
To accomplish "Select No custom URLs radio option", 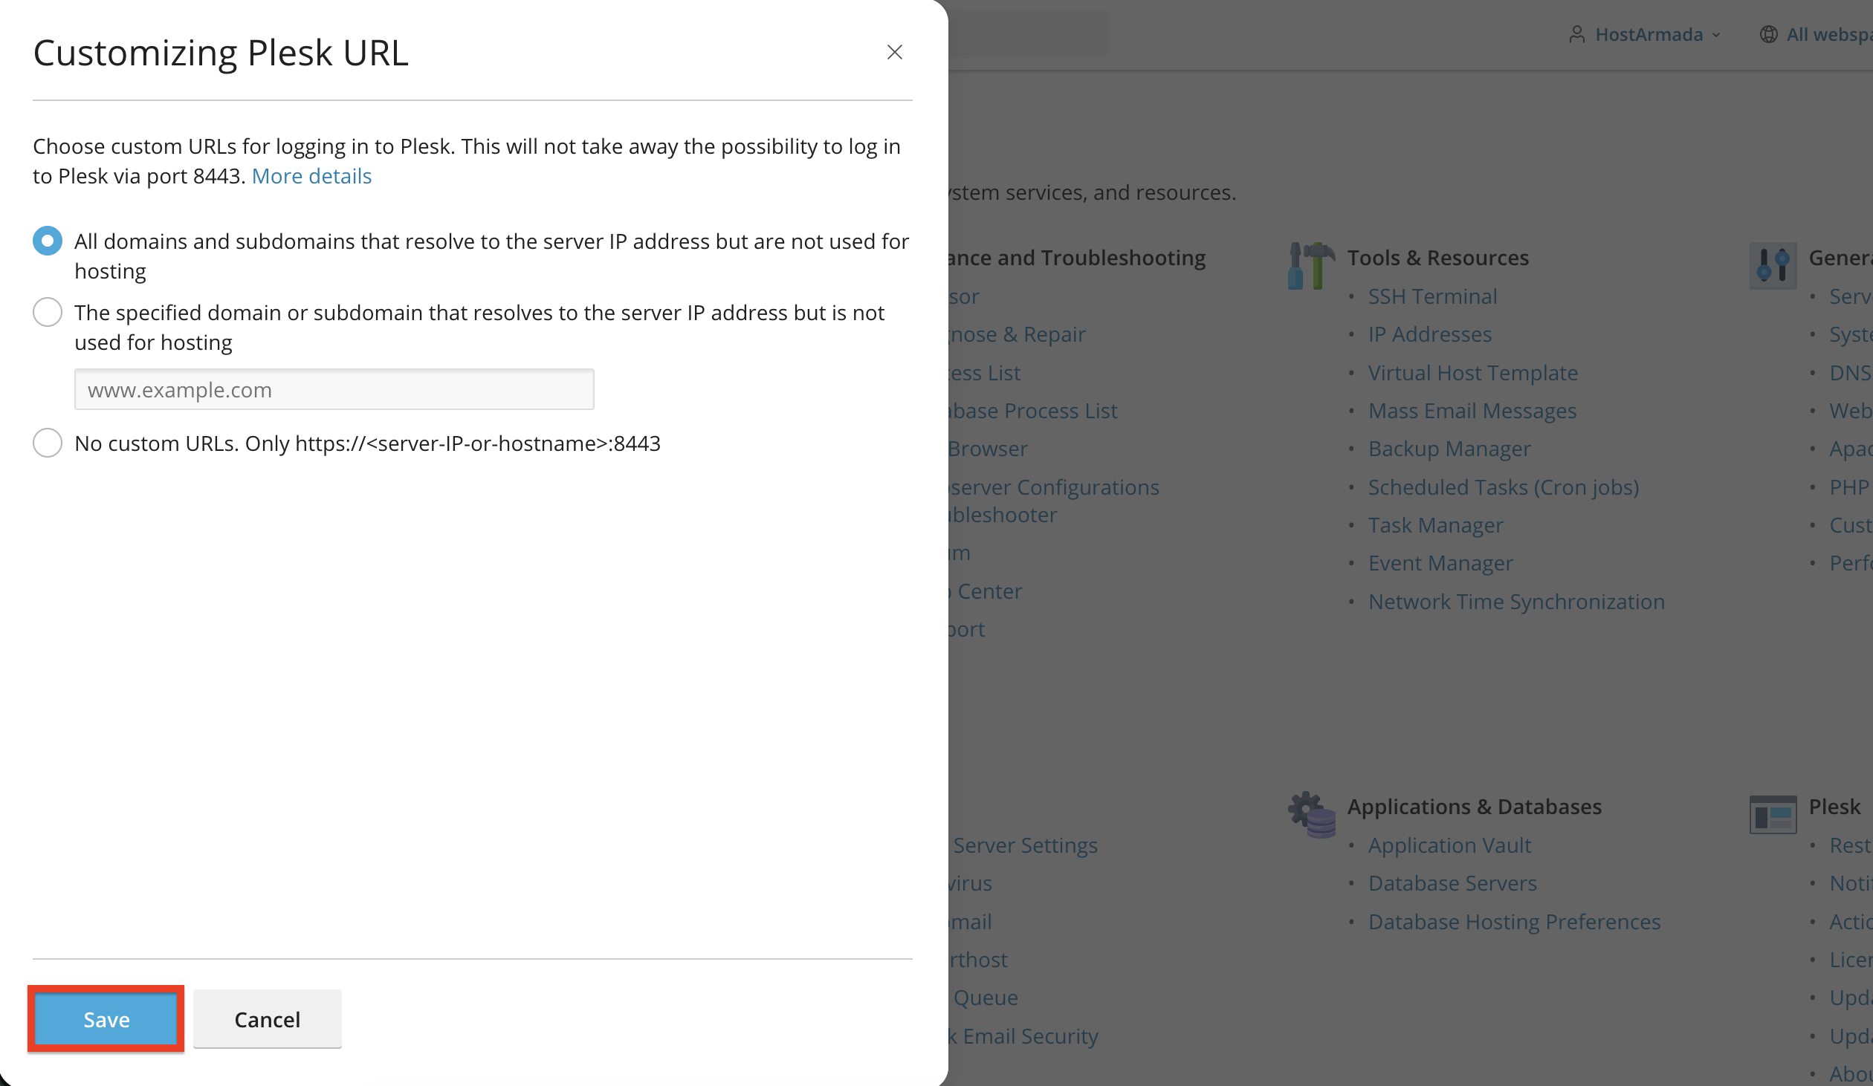I will [x=48, y=443].
